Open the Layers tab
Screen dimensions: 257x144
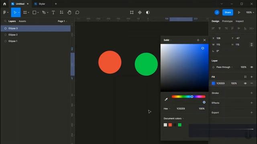12,21
